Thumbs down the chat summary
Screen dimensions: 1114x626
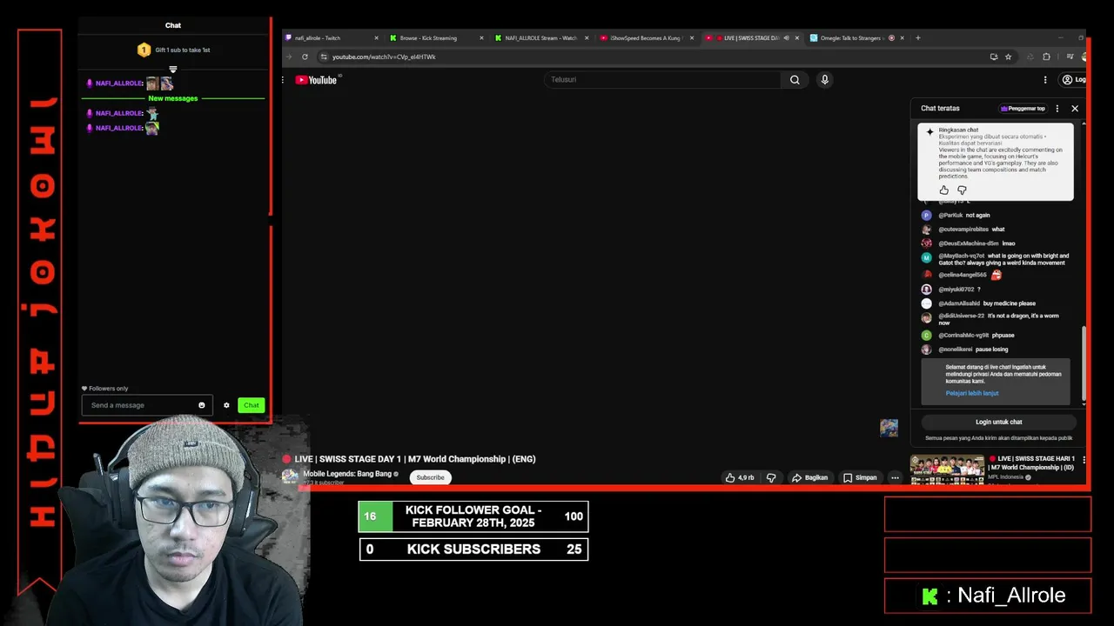coord(962,190)
